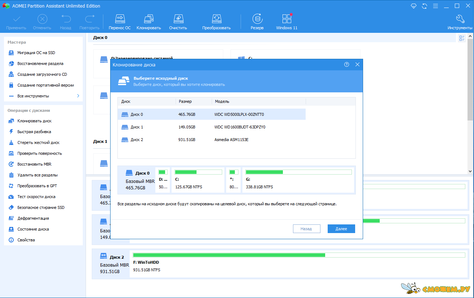Select Клонировать диск in sidebar
The height and width of the screenshot is (298, 474).
coord(34,121)
